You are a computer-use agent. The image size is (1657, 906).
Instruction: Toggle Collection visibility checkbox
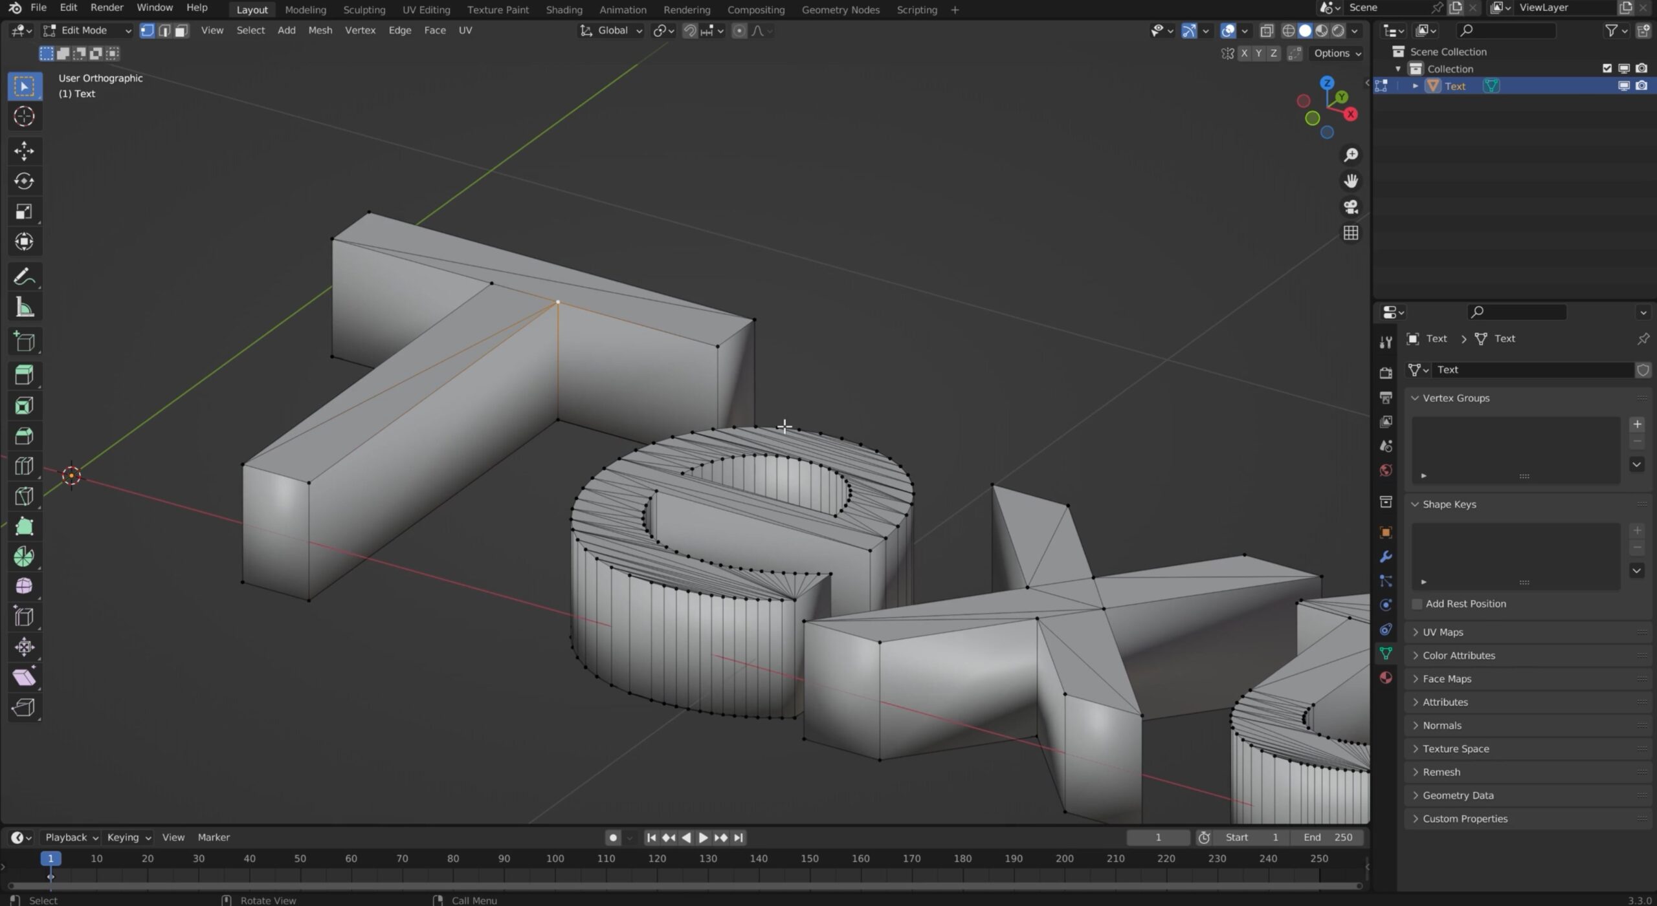point(1608,68)
